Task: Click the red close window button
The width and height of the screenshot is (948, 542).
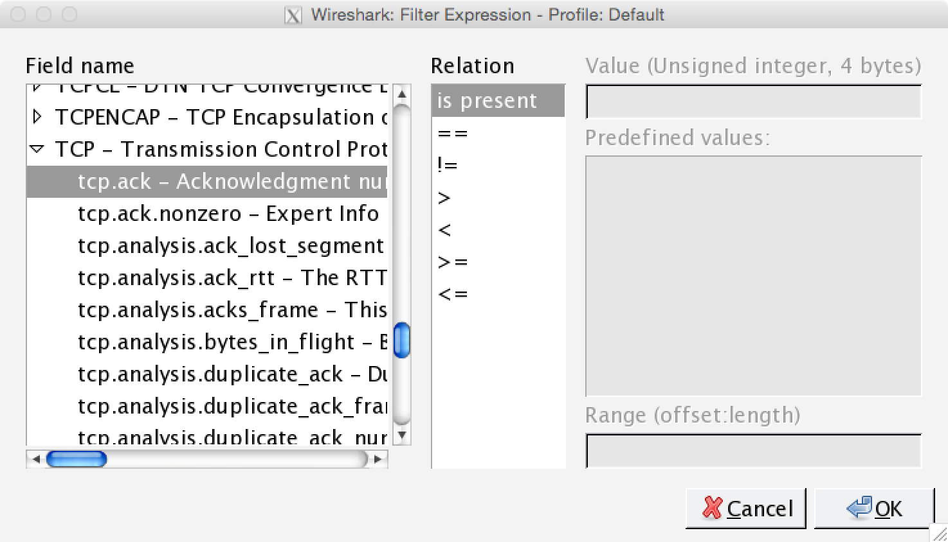Action: (x=18, y=14)
